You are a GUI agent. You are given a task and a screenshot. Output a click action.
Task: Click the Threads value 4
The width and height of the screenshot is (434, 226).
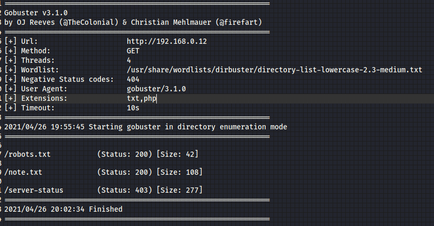129,60
